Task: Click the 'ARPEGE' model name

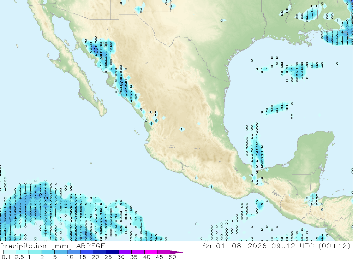Action: coord(91,246)
